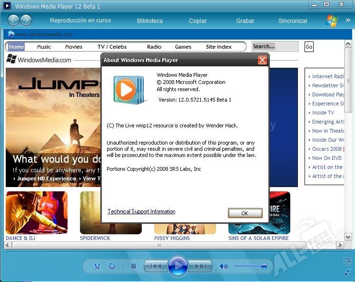Toggle shuffle mode
The width and height of the screenshot is (355, 282).
click(x=98, y=266)
